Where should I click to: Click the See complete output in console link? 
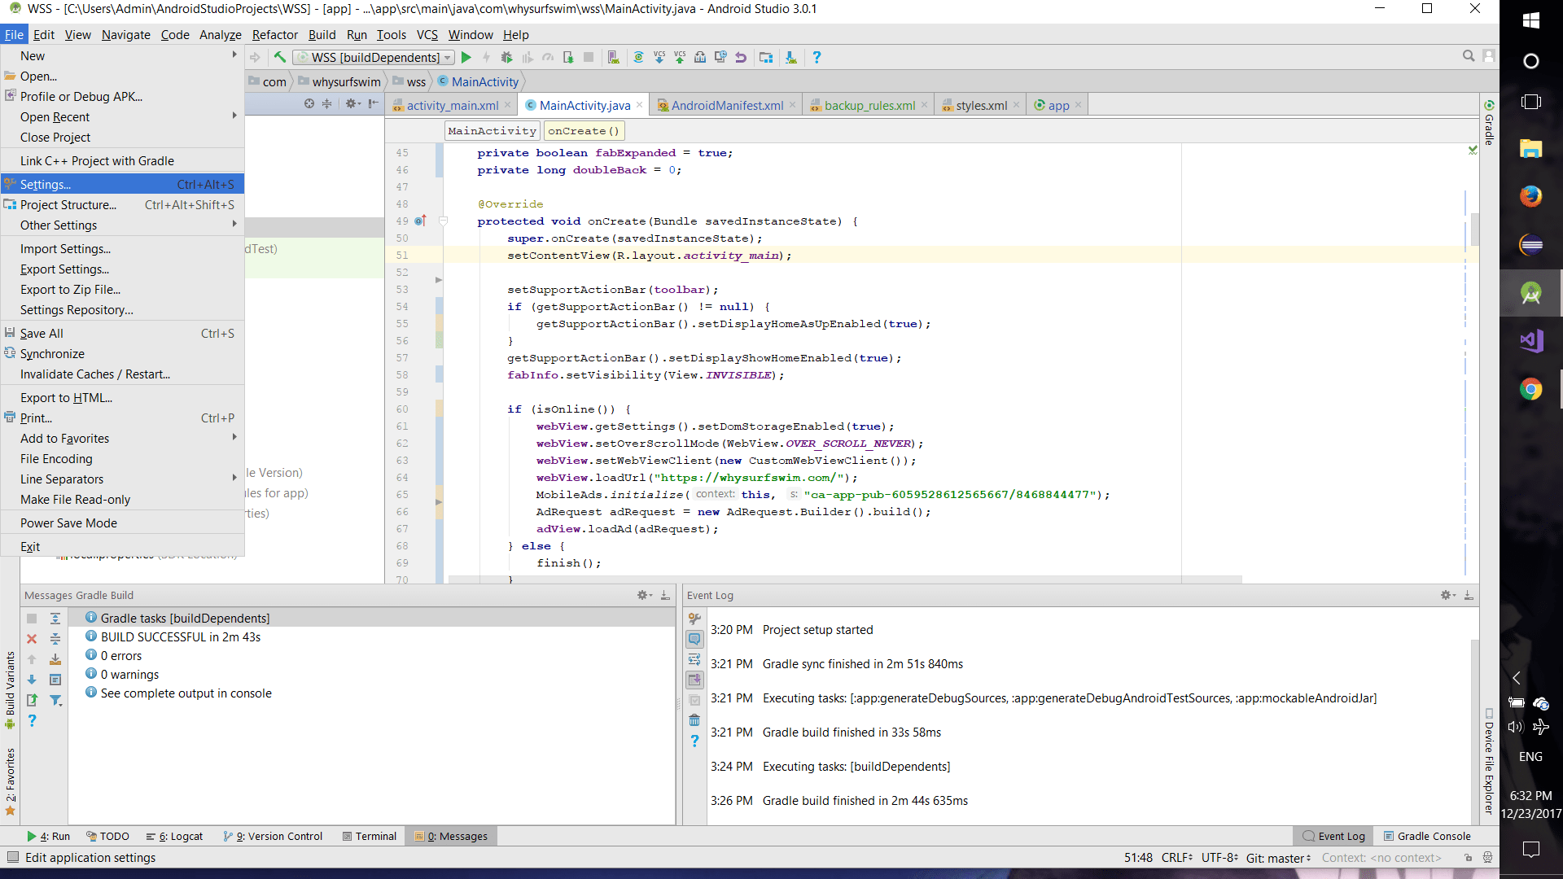click(x=186, y=693)
